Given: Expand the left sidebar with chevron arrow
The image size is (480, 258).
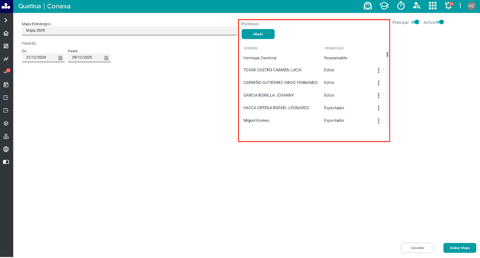Looking at the screenshot, I should (6, 20).
